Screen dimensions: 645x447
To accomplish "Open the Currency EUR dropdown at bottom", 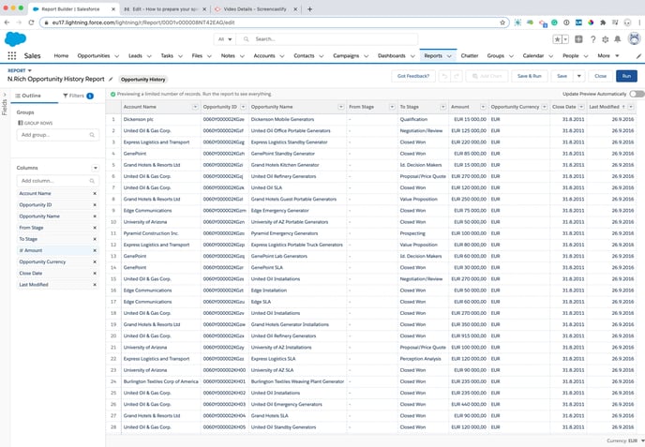I will point(624,440).
